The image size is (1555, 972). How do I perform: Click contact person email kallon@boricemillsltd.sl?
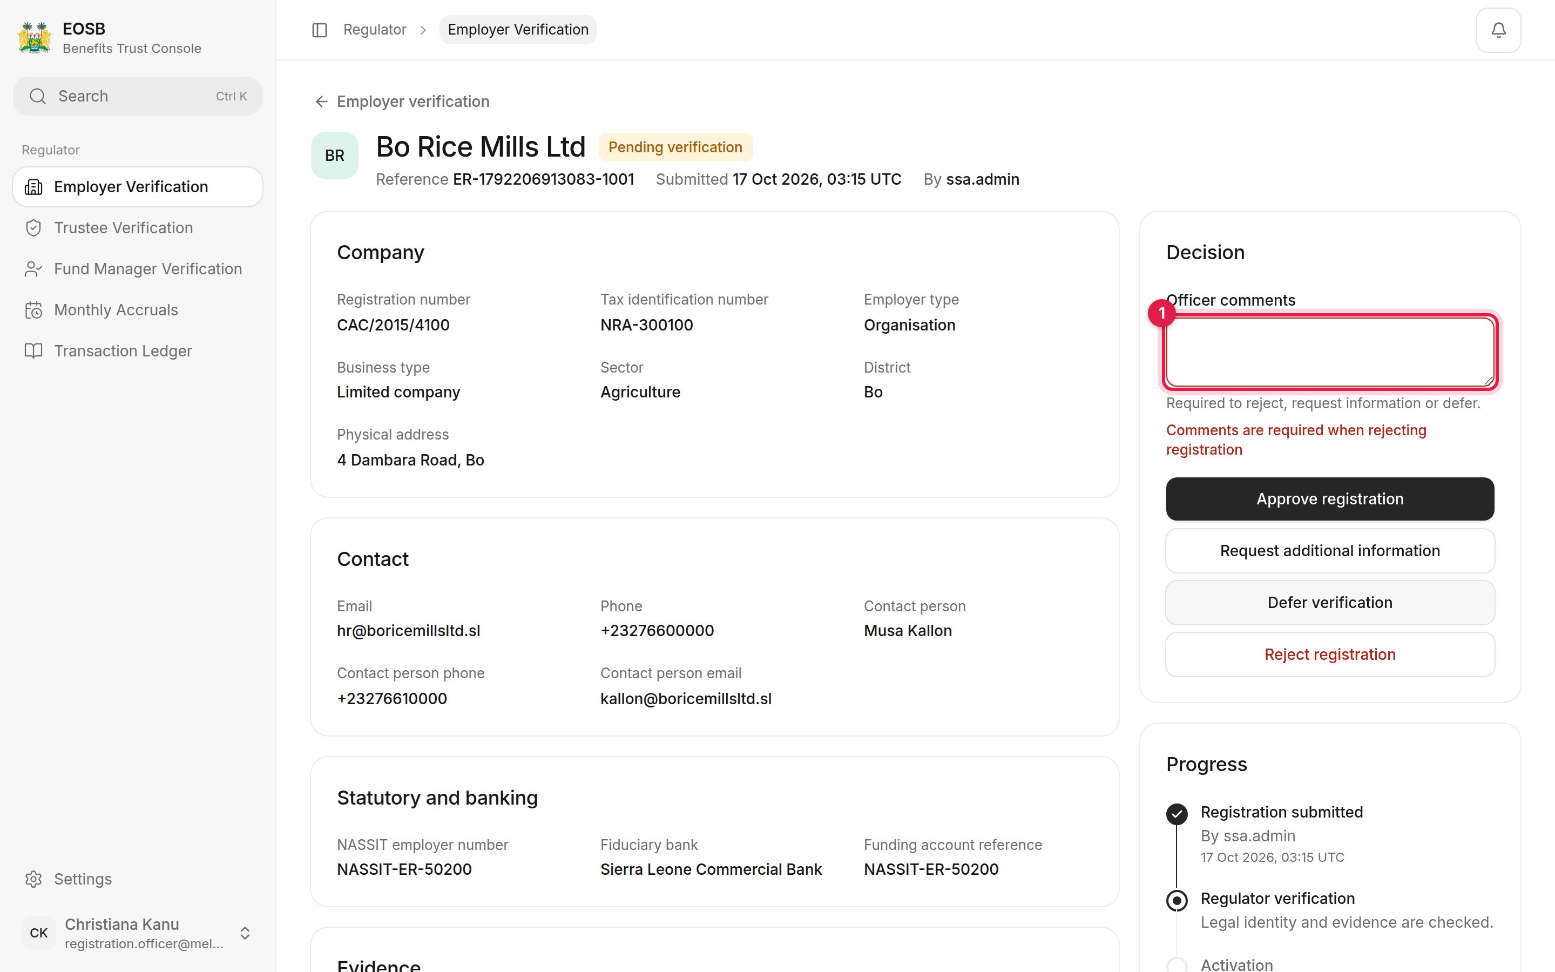tap(686, 699)
